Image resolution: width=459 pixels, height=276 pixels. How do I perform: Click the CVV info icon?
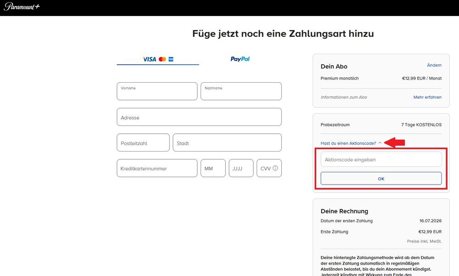(275, 168)
